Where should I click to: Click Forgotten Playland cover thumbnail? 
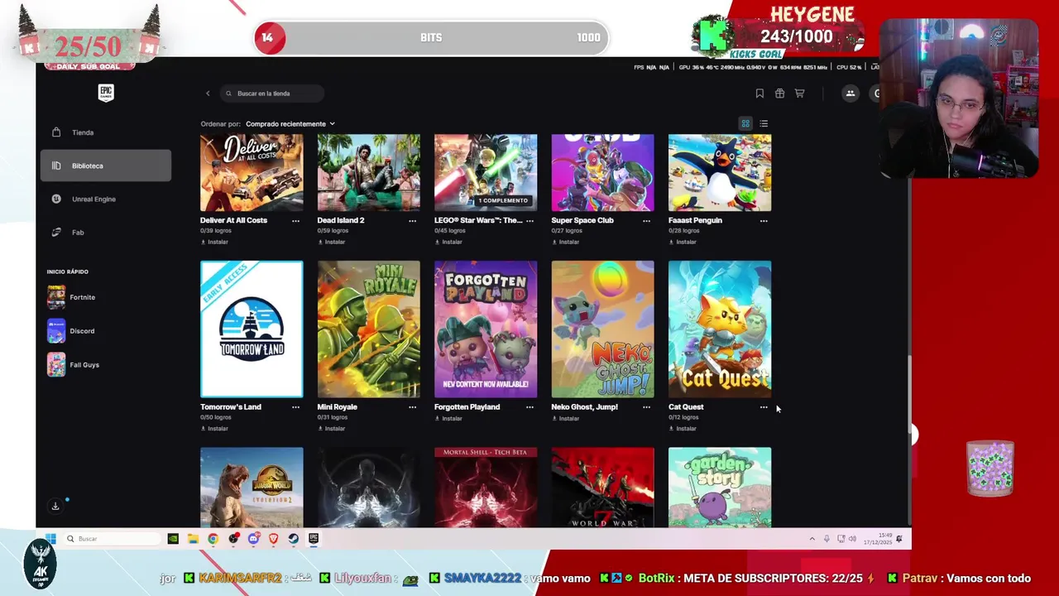click(486, 329)
